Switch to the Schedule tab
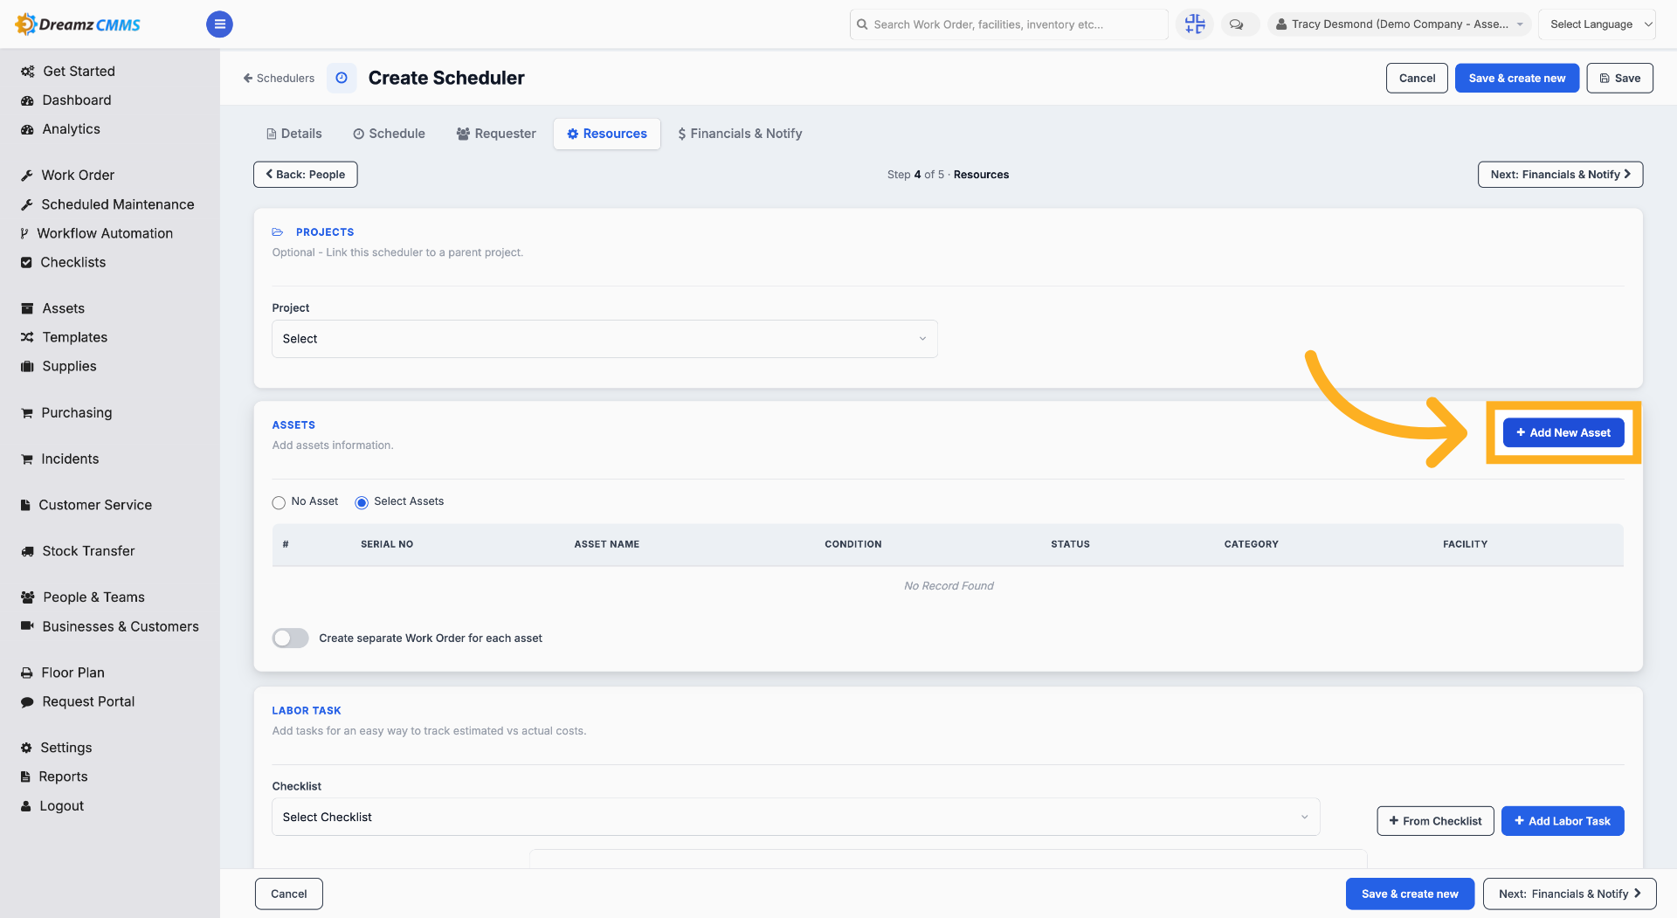Image resolution: width=1677 pixels, height=918 pixels. coord(390,134)
